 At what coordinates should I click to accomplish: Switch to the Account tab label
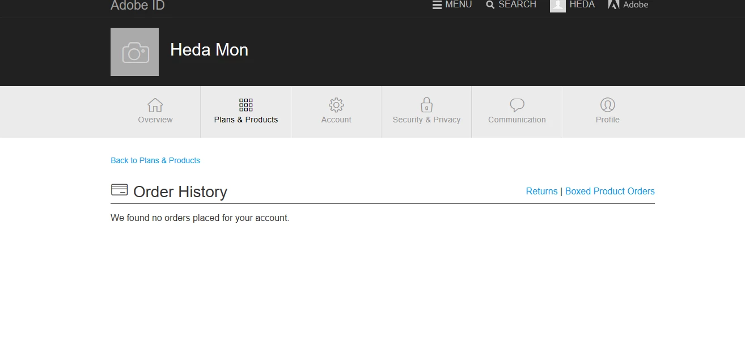click(336, 120)
